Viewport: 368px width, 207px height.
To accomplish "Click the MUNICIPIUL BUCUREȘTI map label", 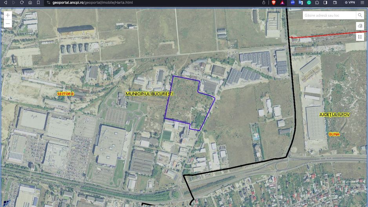I will [149, 94].
